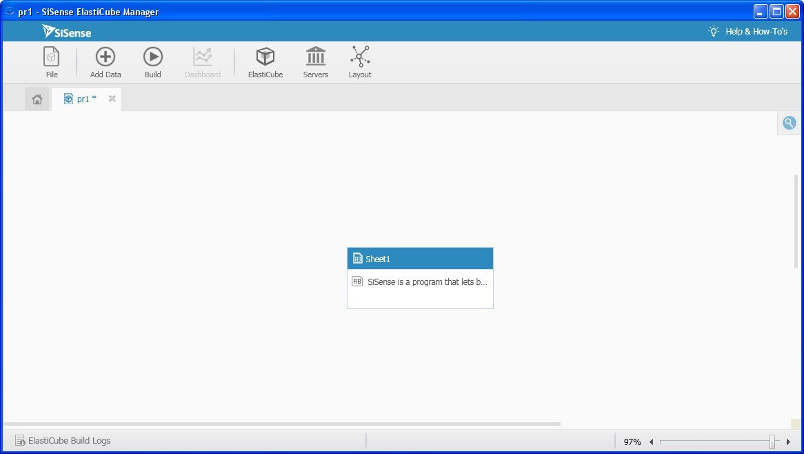
Task: Click the Sheet1 table icon
Action: coord(358,259)
